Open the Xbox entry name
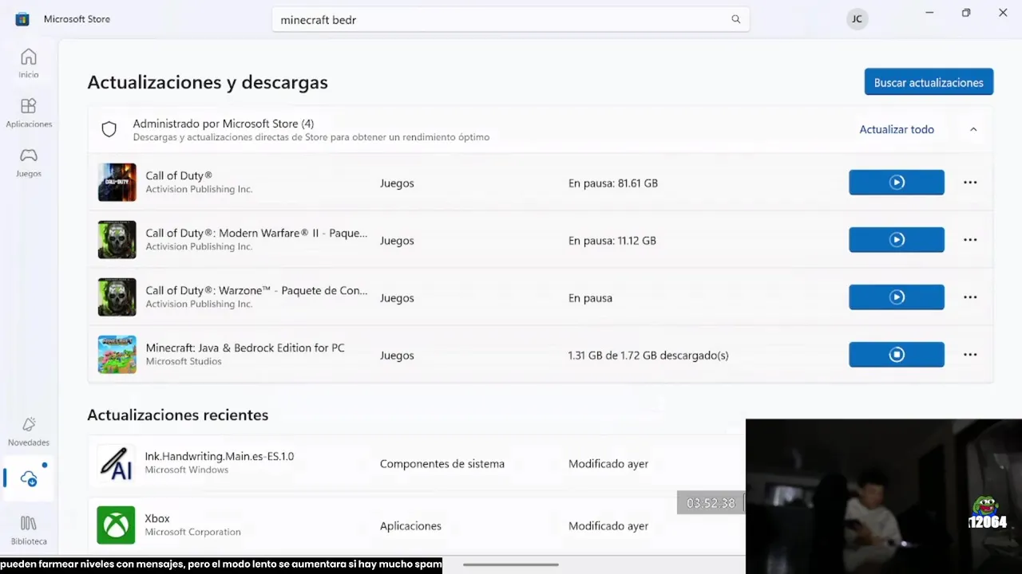This screenshot has height=574, width=1022. tap(157, 518)
